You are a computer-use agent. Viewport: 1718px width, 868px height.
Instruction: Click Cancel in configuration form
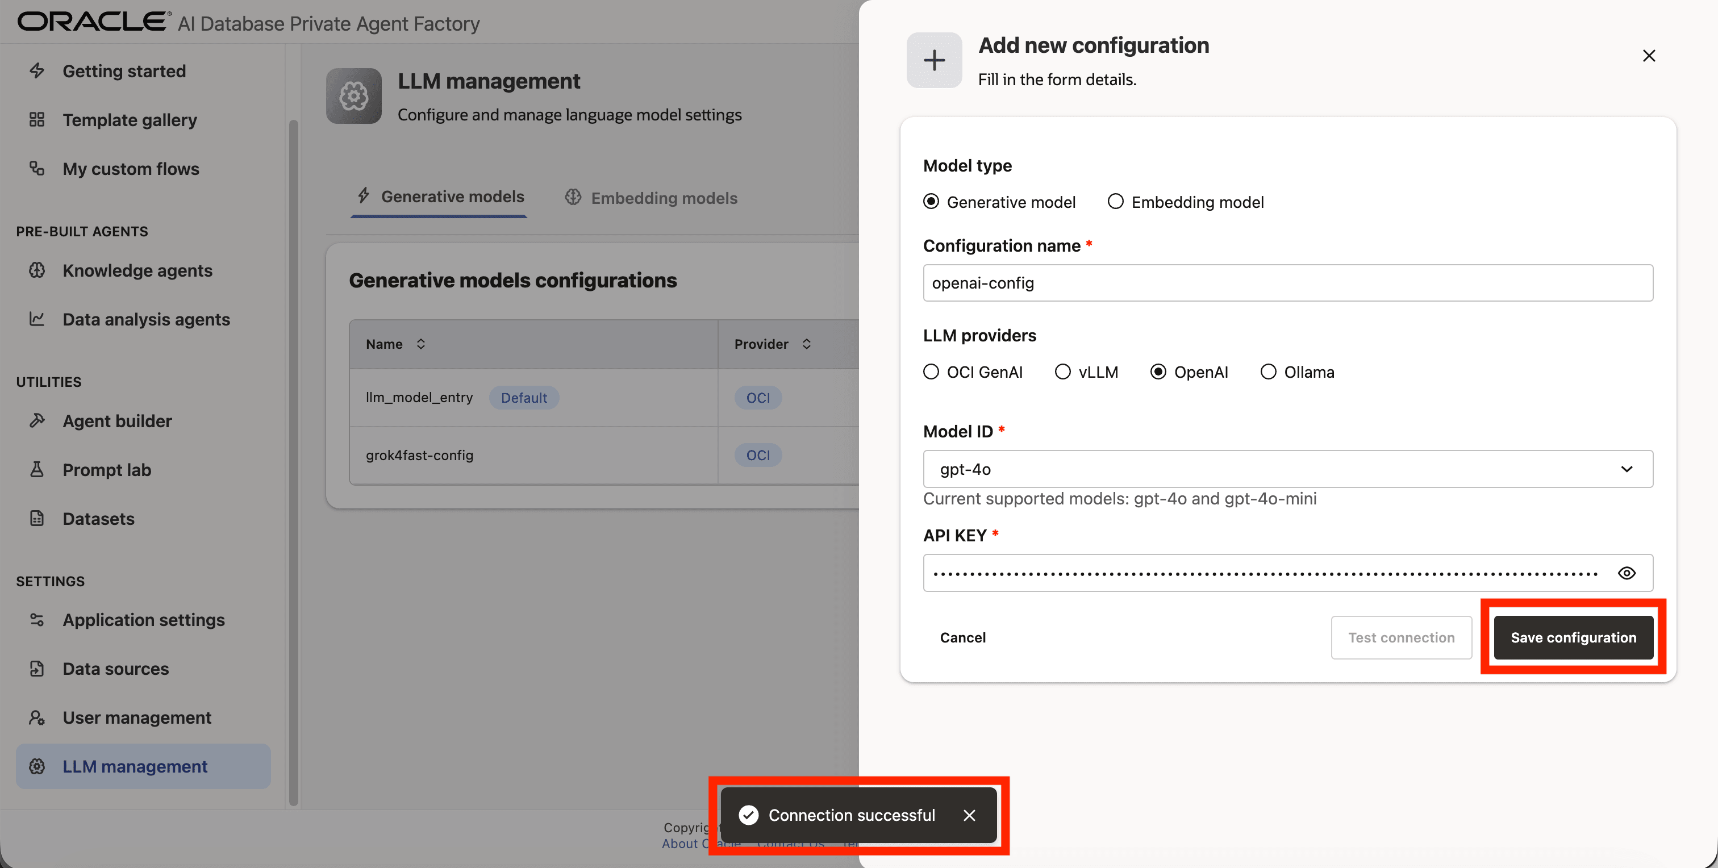962,637
